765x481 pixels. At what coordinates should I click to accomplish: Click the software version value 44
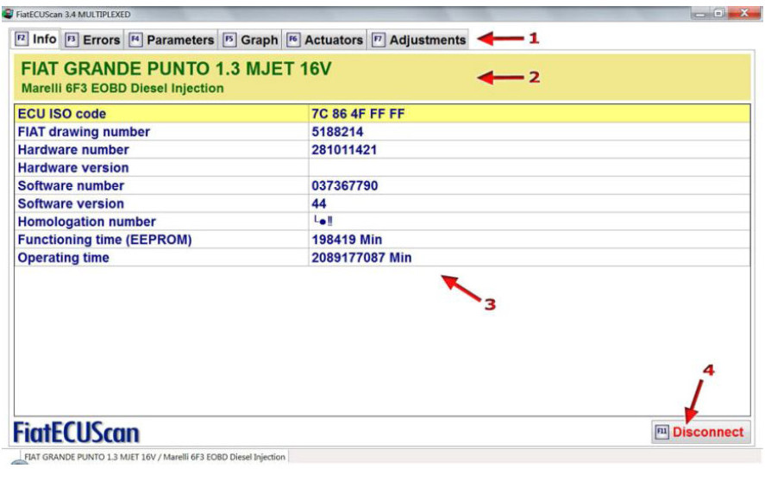[319, 204]
